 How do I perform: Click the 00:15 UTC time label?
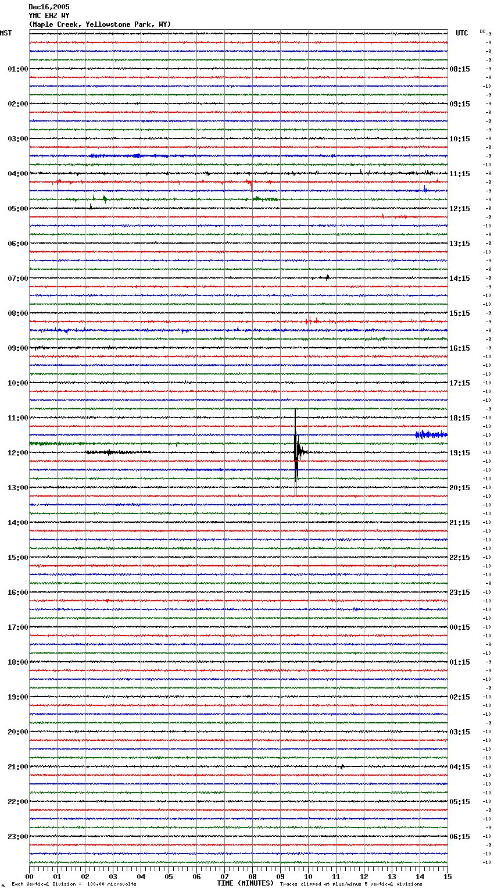[460, 627]
